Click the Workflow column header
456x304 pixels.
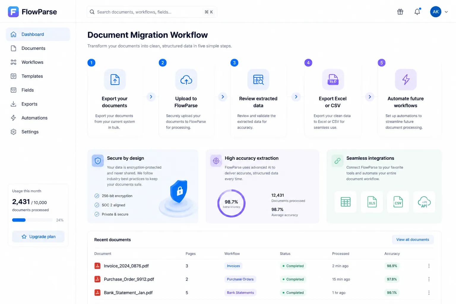point(232,254)
